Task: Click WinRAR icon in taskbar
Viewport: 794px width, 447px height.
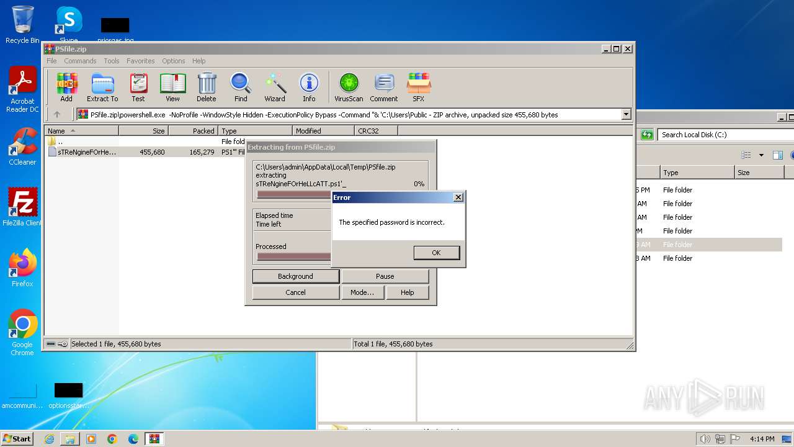Action: (154, 439)
